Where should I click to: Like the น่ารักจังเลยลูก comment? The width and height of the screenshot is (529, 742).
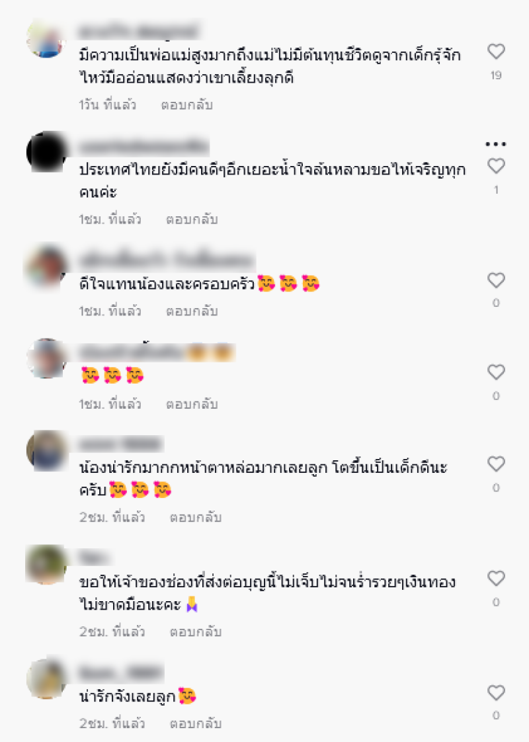pos(496,693)
